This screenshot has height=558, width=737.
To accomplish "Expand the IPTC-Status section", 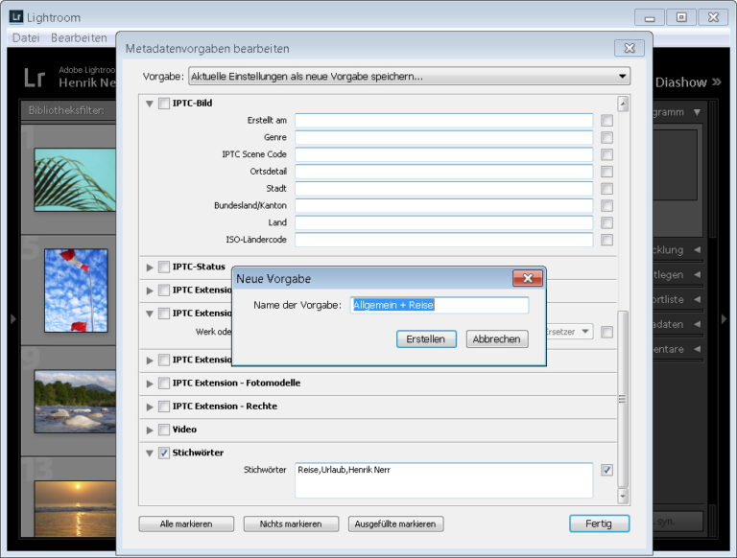I will point(150,267).
